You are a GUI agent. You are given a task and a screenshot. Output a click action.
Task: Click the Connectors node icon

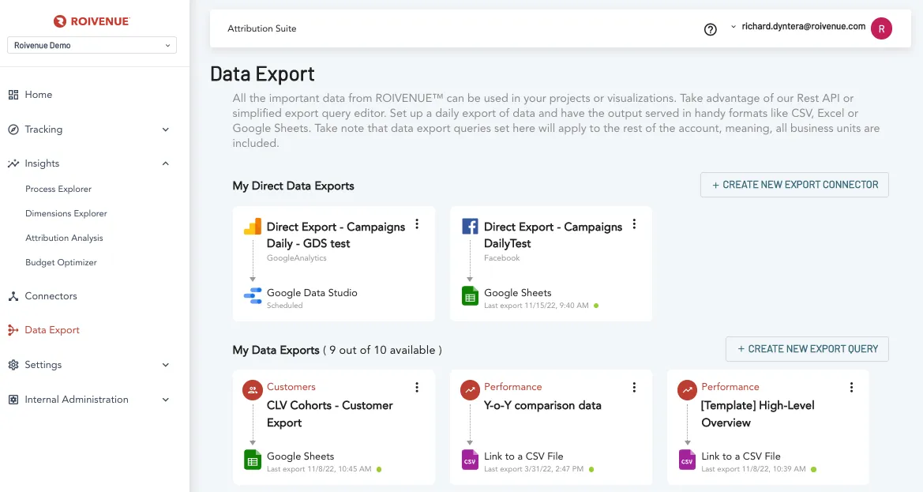13,296
